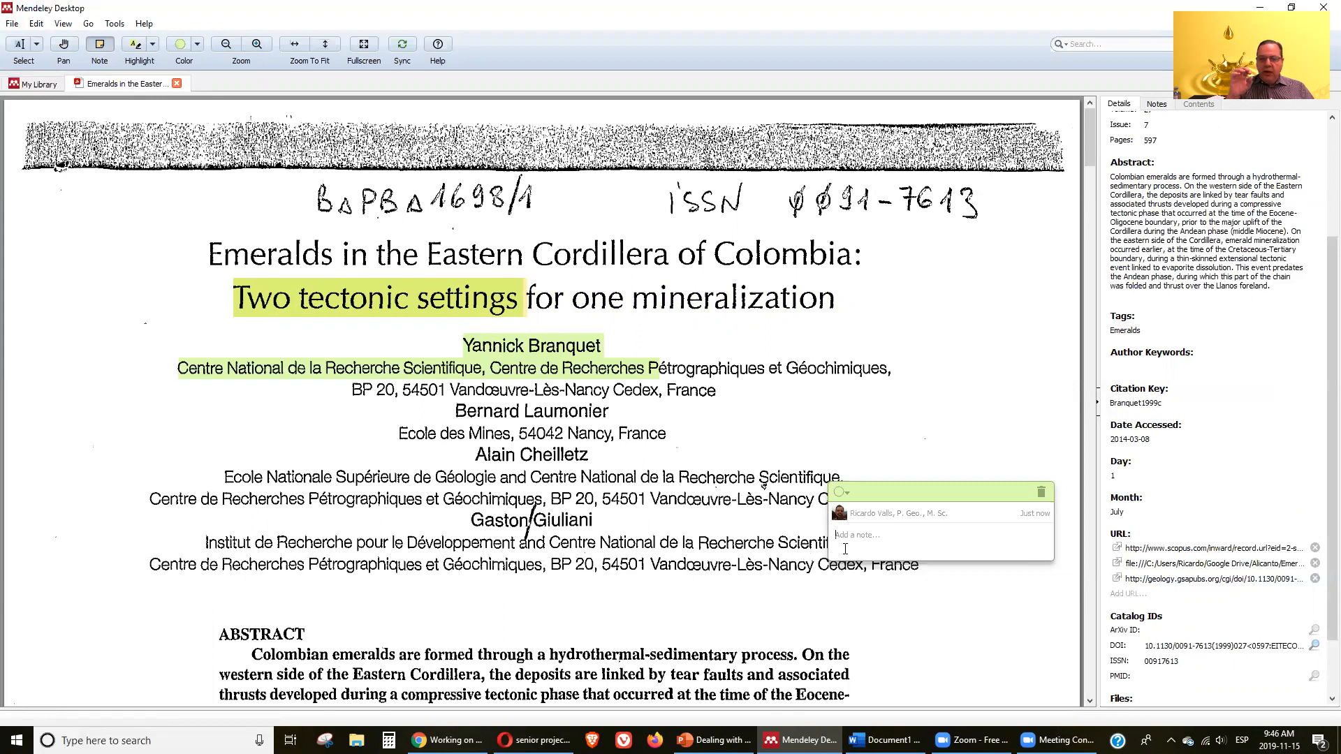Collapse the details side panel handle
This screenshot has width=1341, height=754.
[x=1097, y=404]
